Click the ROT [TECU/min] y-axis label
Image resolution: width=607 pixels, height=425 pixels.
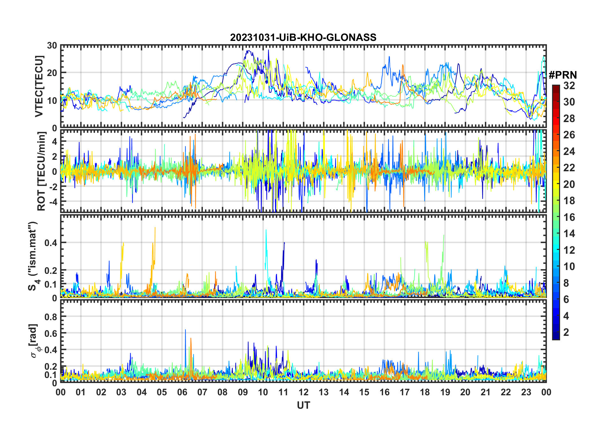pyautogui.click(x=41, y=171)
